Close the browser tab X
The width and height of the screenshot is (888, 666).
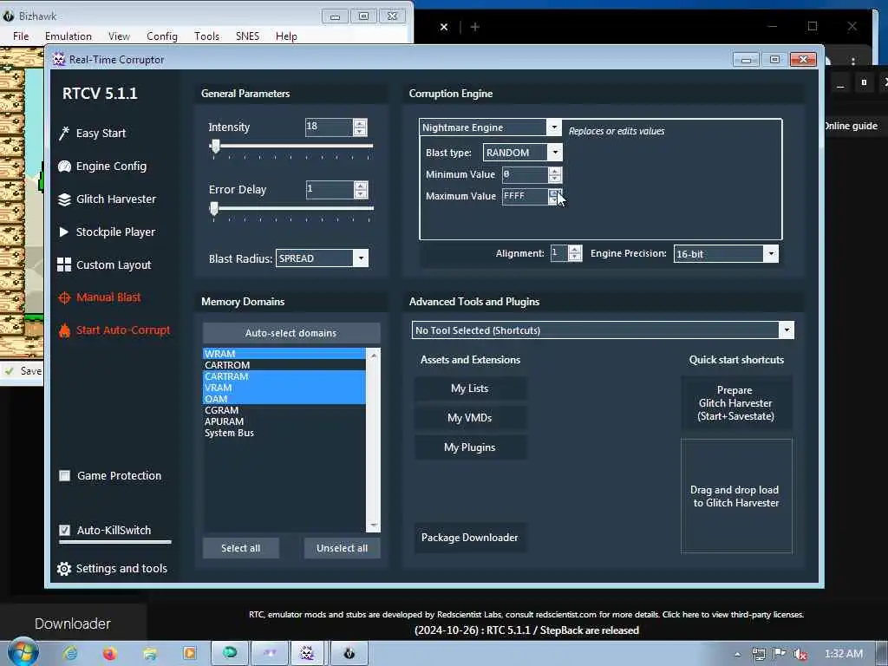pos(444,27)
